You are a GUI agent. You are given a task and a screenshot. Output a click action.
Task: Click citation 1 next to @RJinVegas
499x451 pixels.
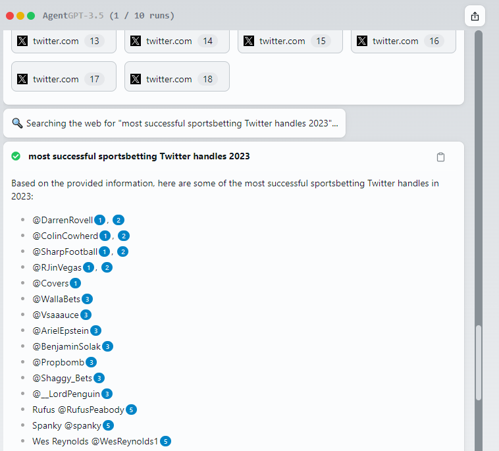coord(88,267)
